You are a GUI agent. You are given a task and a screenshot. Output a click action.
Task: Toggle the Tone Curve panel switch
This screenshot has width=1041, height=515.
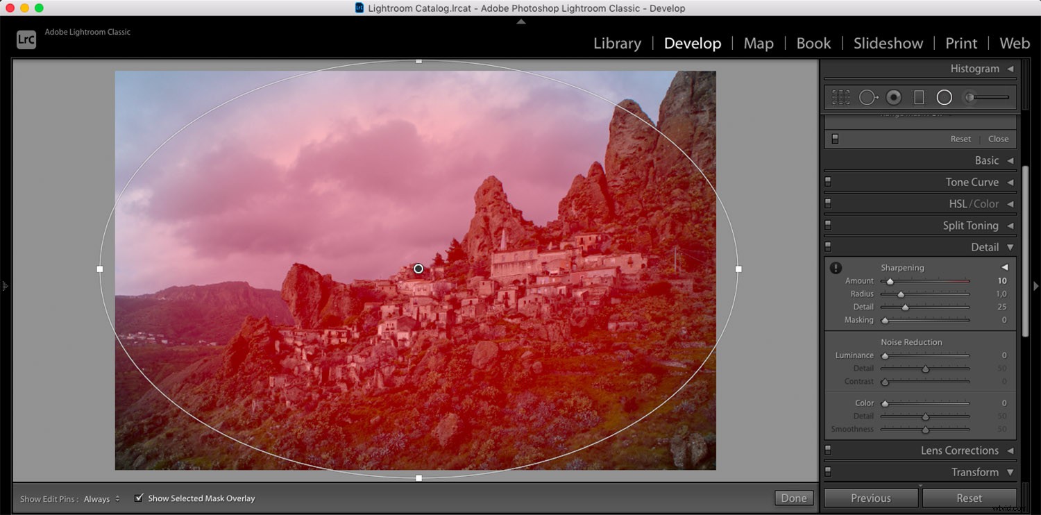click(828, 182)
